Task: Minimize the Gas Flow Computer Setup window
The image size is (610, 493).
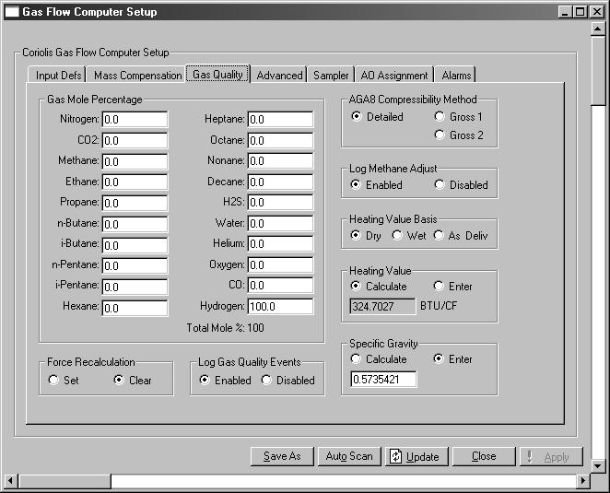Action: click(x=565, y=12)
